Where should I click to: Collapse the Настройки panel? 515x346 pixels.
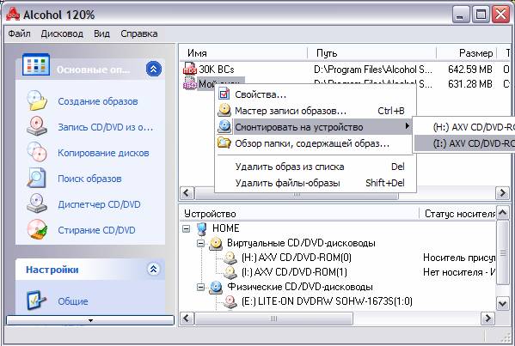153,270
